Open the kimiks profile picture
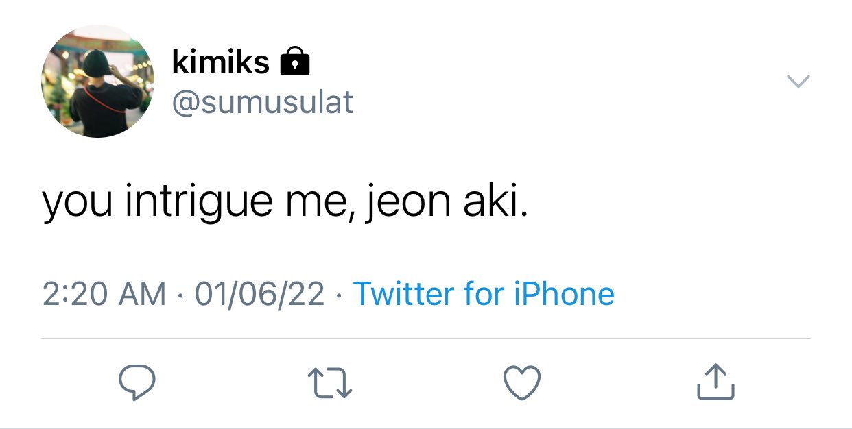 pos(97,82)
